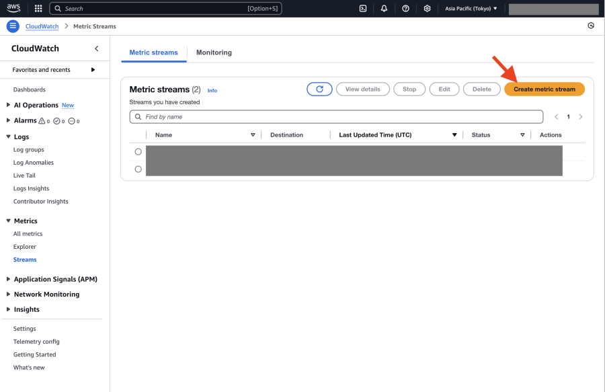Click the View details button

pos(363,89)
